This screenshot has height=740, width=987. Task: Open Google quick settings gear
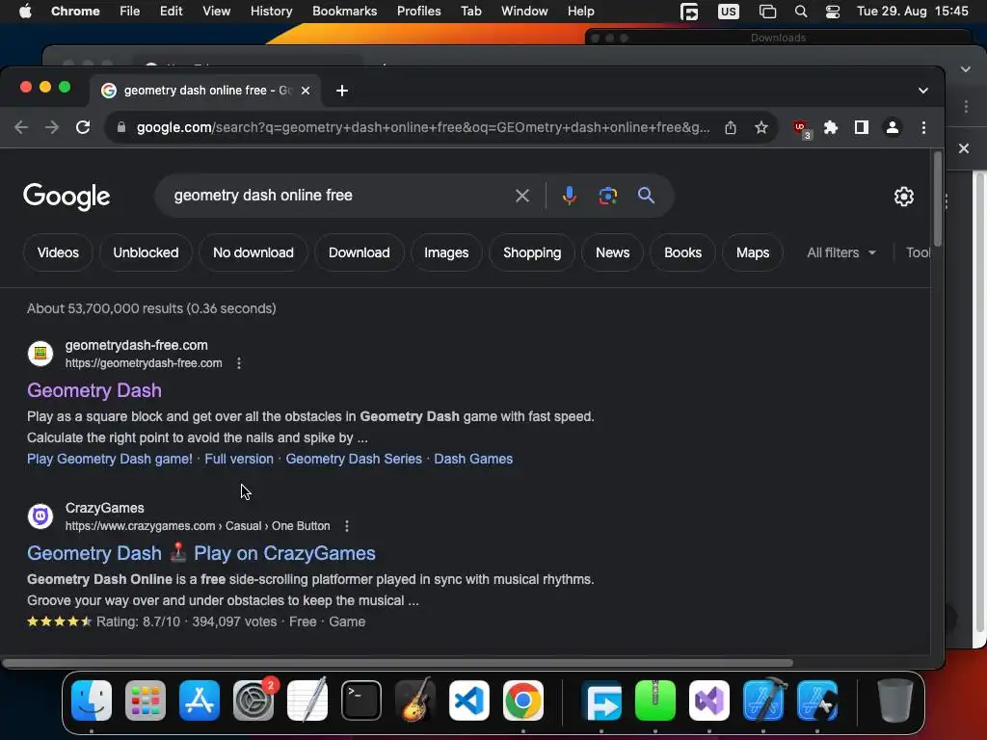tap(904, 197)
